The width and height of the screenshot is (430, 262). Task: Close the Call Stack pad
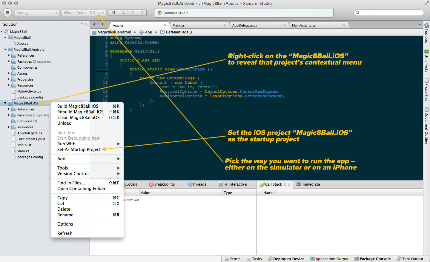click(x=289, y=184)
